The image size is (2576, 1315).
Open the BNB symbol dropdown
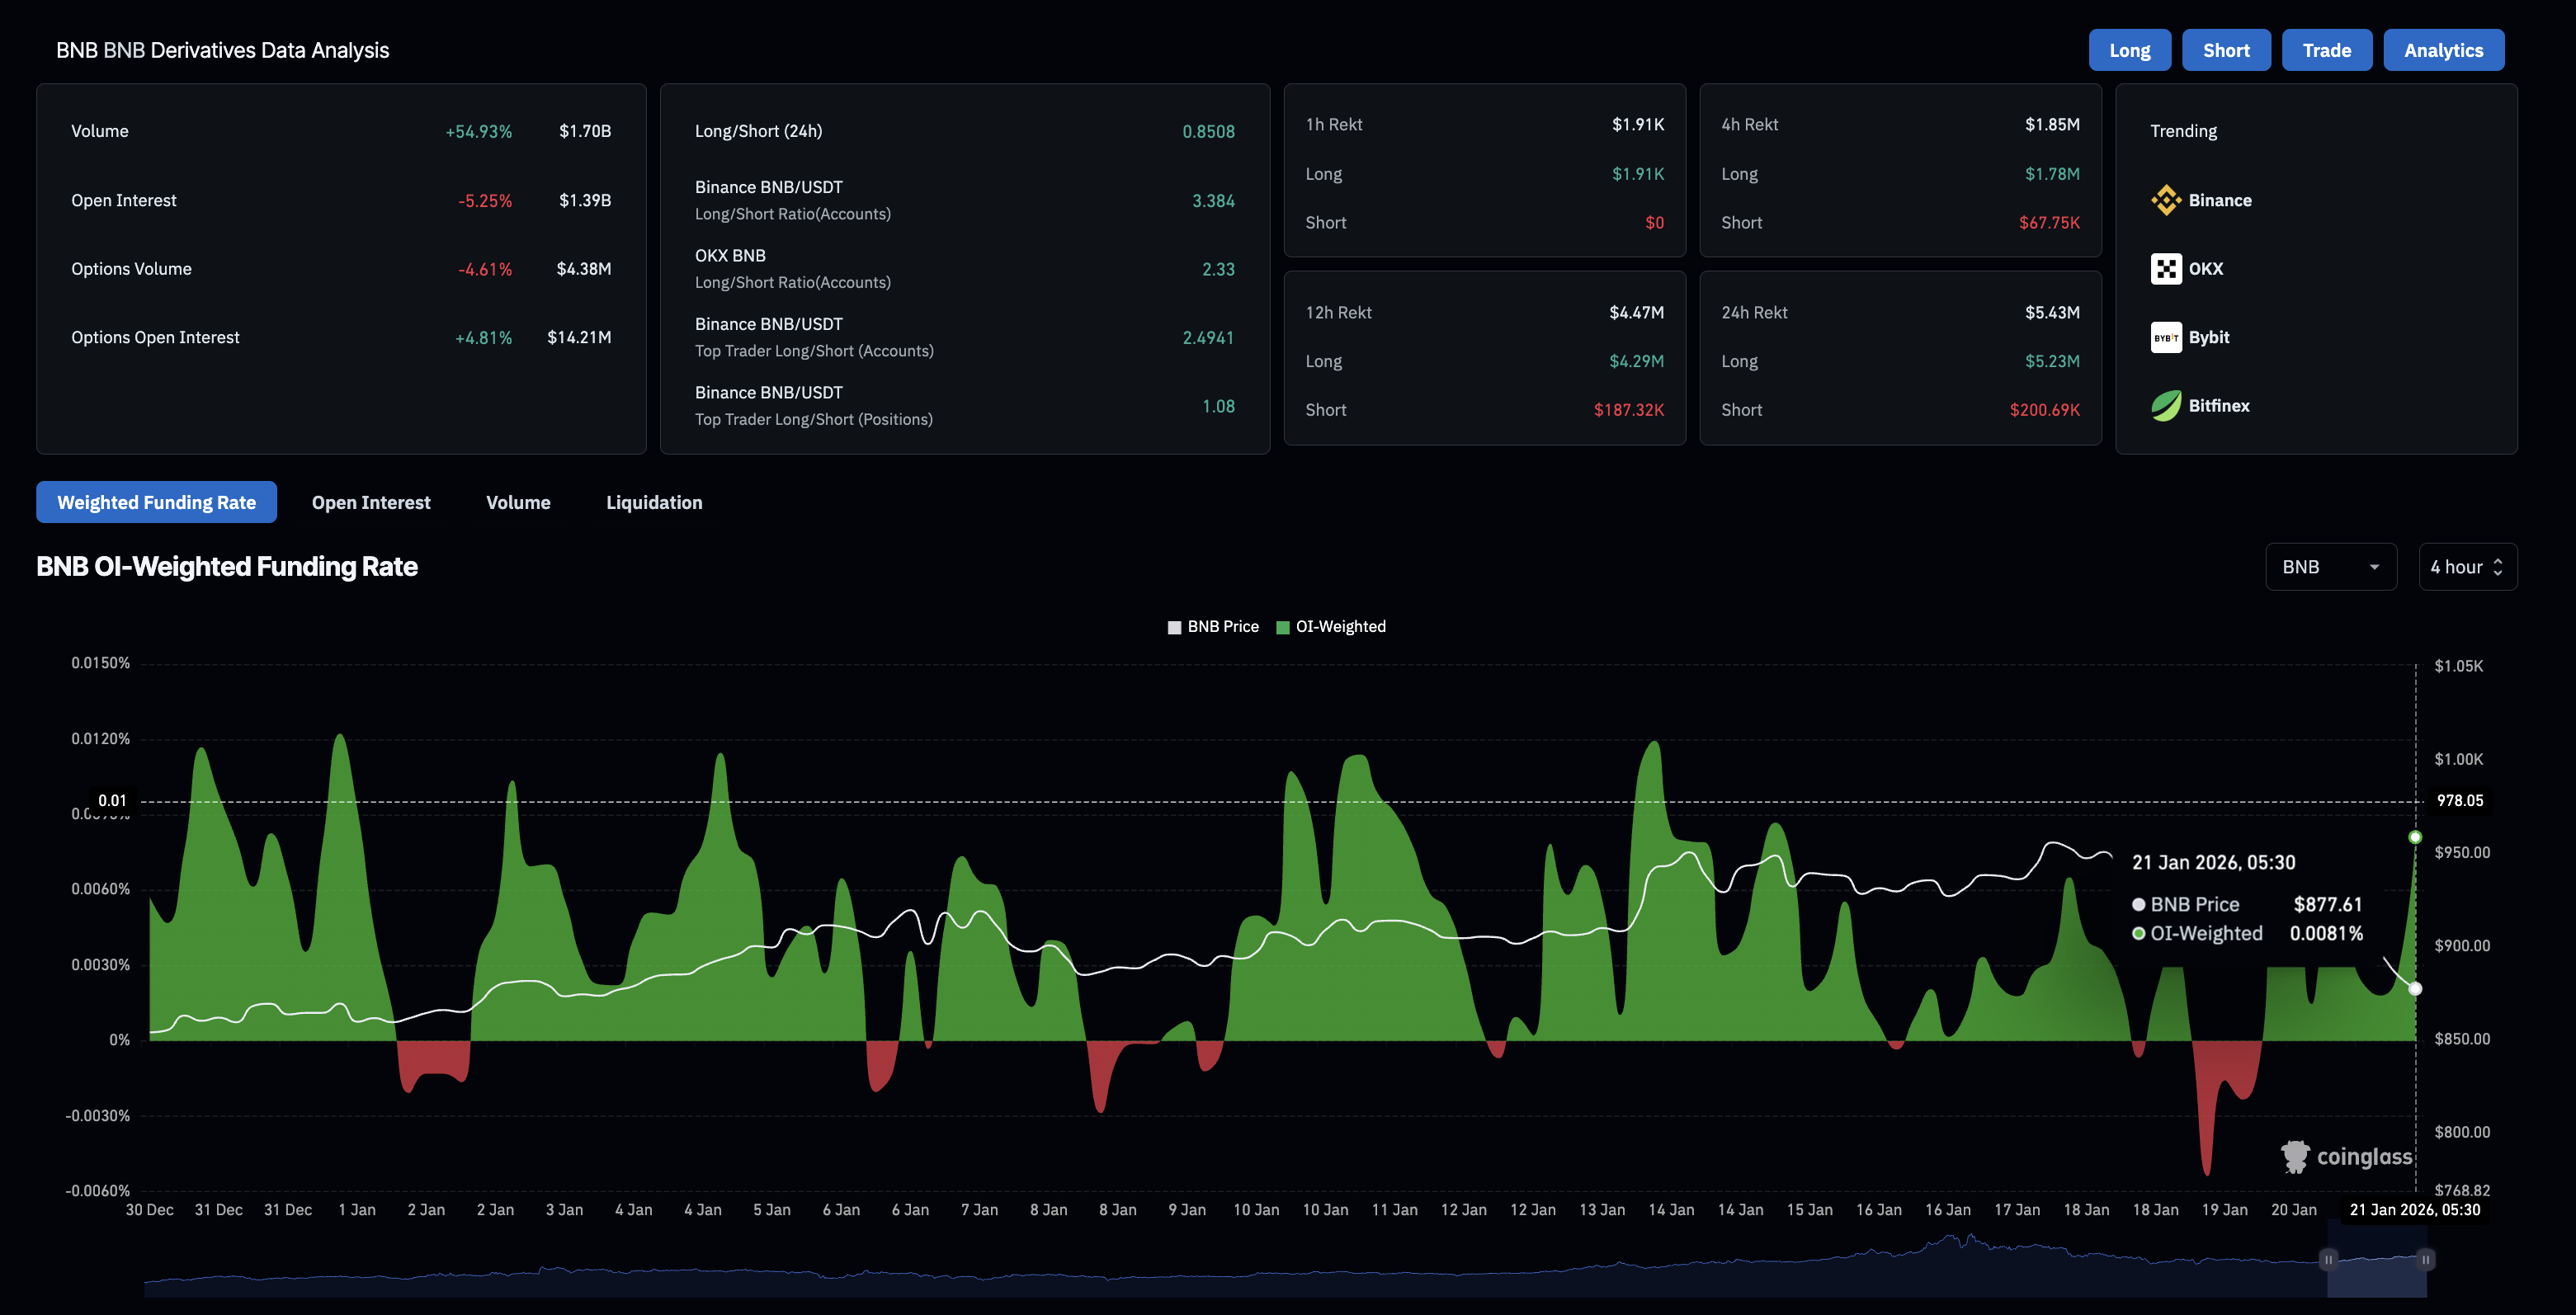coord(2330,567)
